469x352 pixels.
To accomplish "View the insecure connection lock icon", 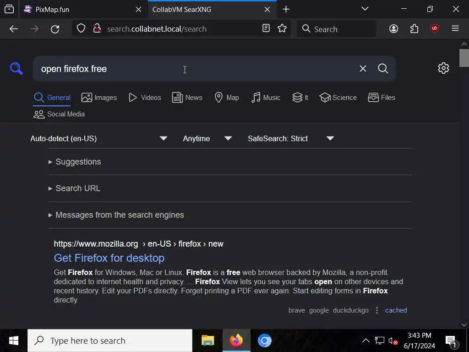I will (x=97, y=28).
